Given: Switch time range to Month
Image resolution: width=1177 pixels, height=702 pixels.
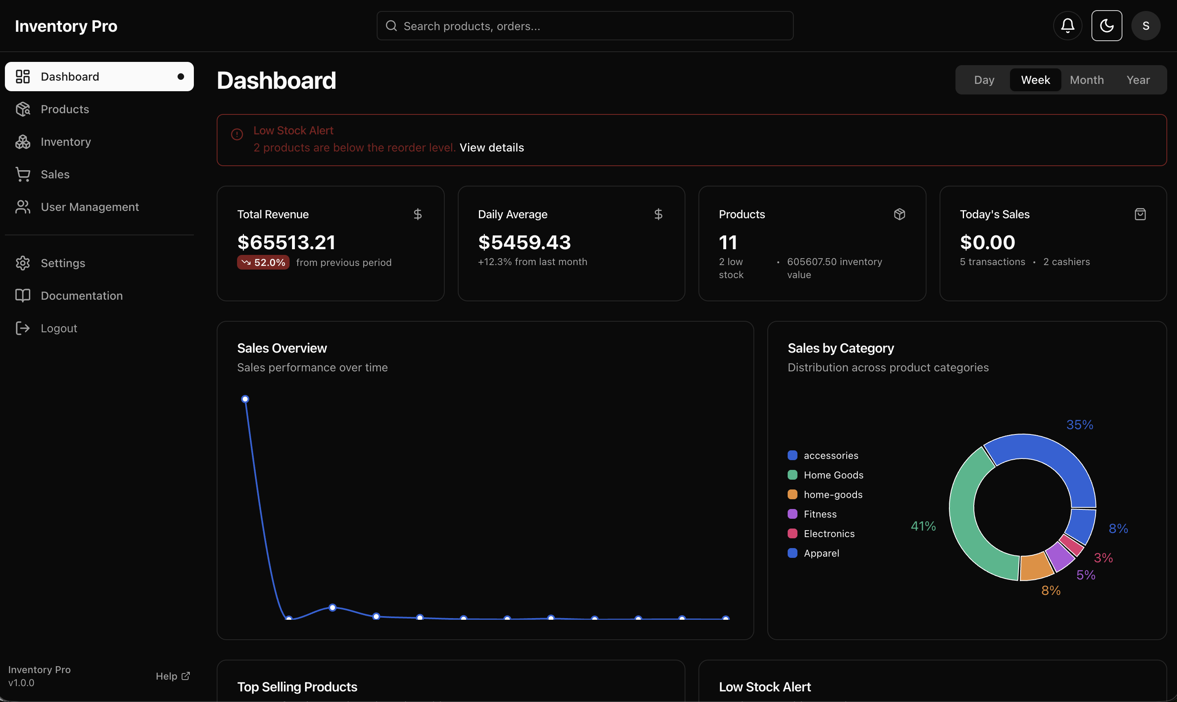Looking at the screenshot, I should [1087, 80].
